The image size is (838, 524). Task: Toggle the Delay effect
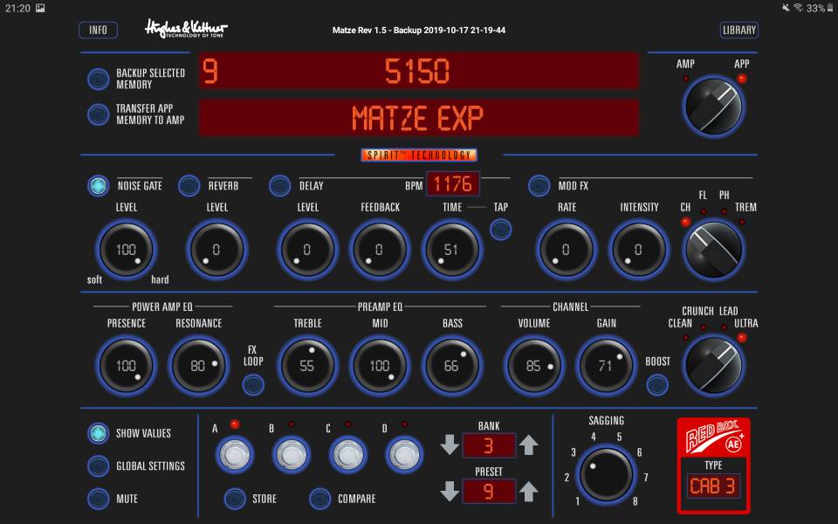click(280, 185)
